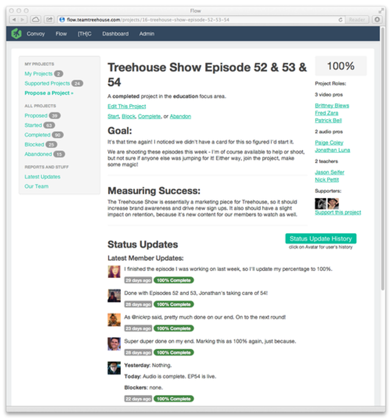391x419 pixels.
Task: Click avatar beside 'I finished the episode' update
Action: tap(114, 272)
